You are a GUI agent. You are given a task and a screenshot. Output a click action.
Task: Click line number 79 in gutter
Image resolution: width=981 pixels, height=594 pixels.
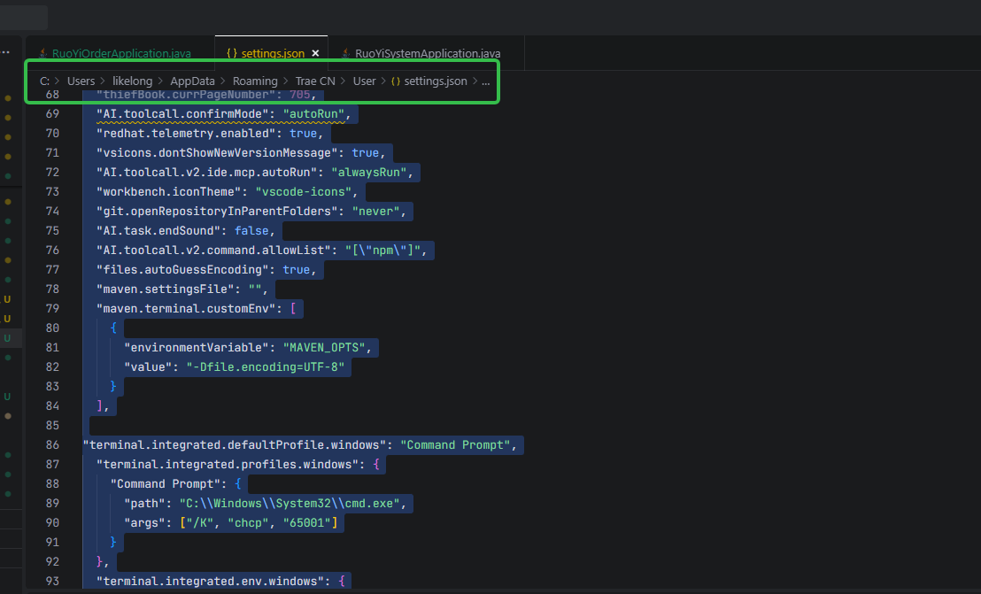coord(52,308)
